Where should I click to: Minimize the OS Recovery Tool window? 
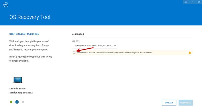192,2
